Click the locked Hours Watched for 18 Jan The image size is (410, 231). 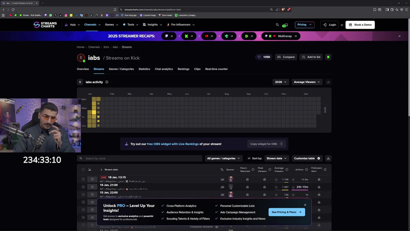coord(247,179)
